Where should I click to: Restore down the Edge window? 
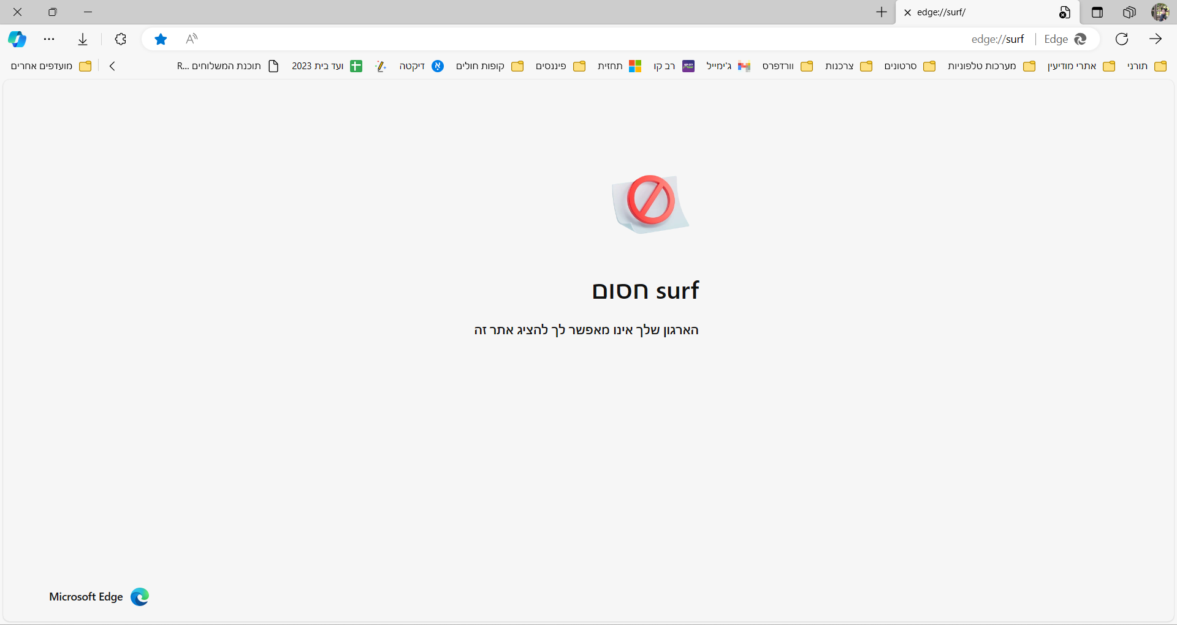pyautogui.click(x=53, y=12)
